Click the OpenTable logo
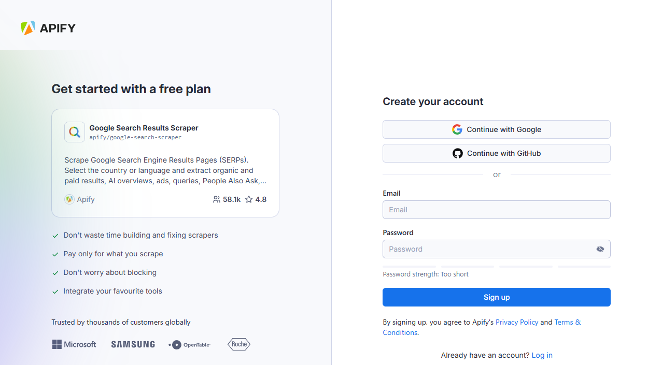The height and width of the screenshot is (365, 662). pyautogui.click(x=189, y=344)
